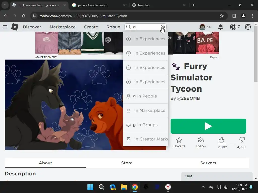
Task: Click the Roblox logo home icon
Action: coord(15,27)
